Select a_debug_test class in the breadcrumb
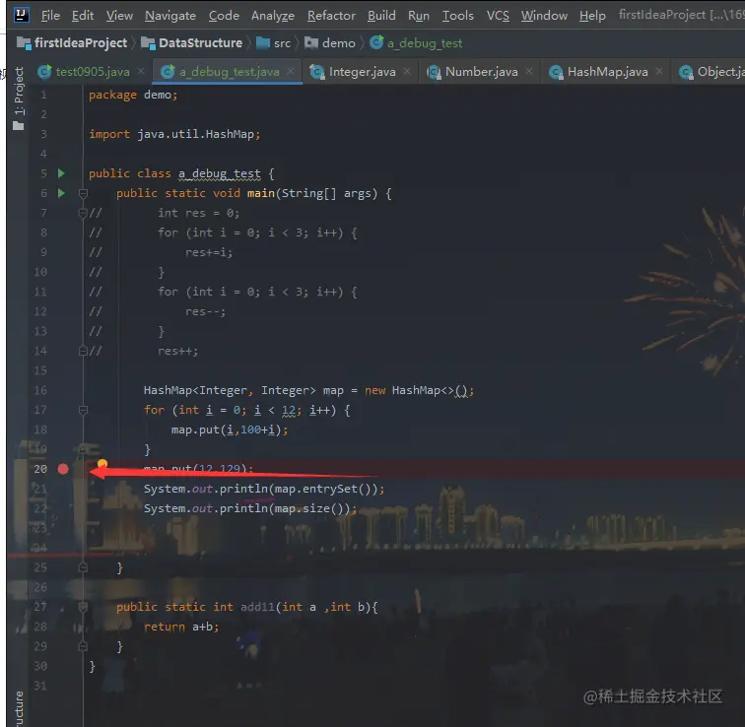This screenshot has width=745, height=727. [x=425, y=43]
